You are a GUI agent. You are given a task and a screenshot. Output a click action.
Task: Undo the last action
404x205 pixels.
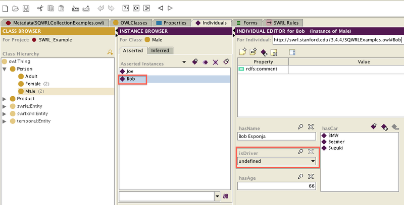(x=100, y=9)
